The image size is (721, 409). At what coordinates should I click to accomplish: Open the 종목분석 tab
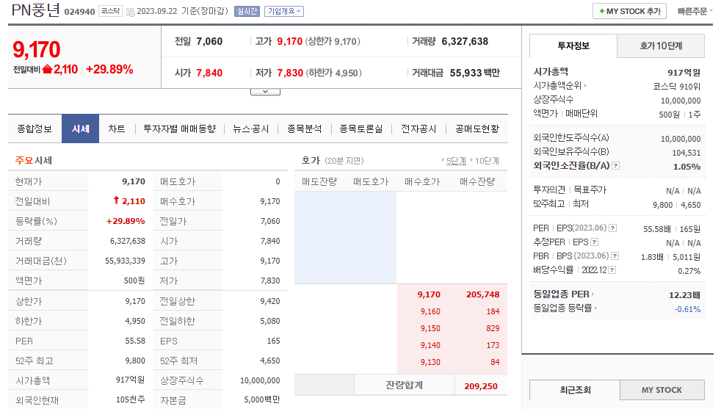point(305,129)
